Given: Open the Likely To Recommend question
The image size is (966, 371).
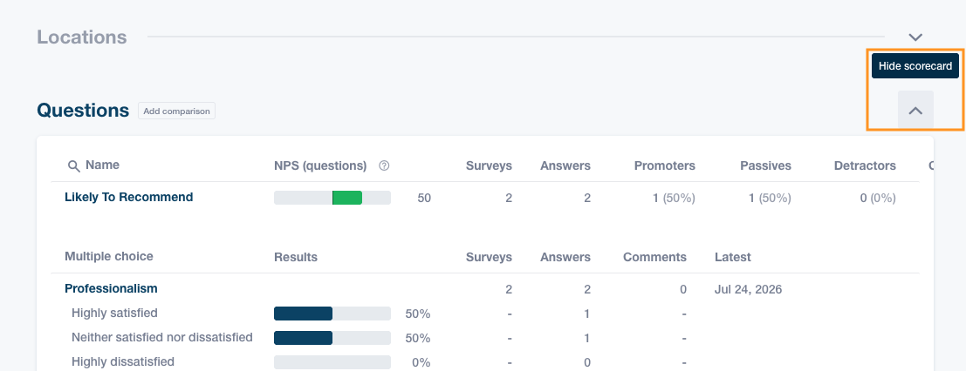Looking at the screenshot, I should (x=129, y=197).
